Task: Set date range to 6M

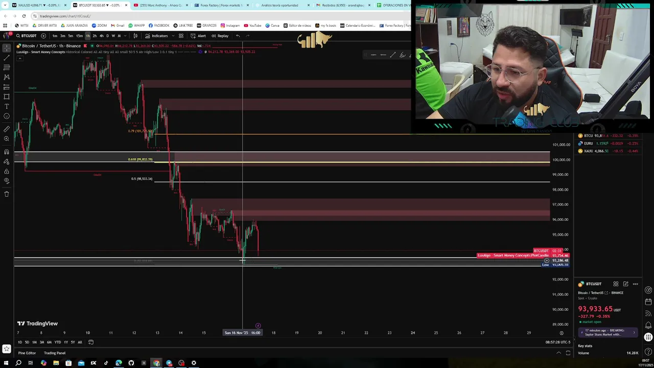Action: (x=49, y=342)
